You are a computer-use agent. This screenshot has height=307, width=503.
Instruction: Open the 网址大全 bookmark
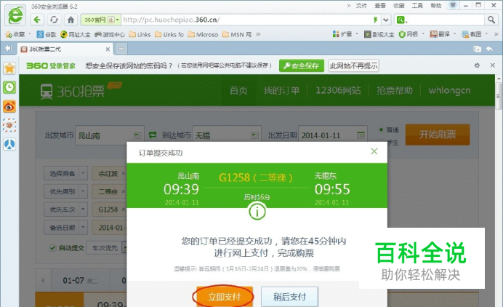[x=76, y=34]
